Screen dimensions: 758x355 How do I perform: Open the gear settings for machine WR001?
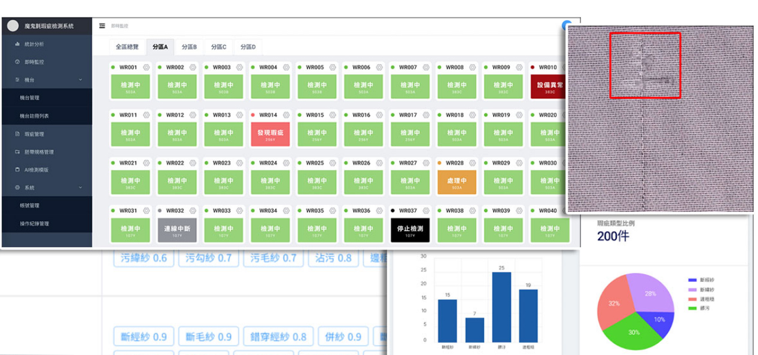(146, 68)
